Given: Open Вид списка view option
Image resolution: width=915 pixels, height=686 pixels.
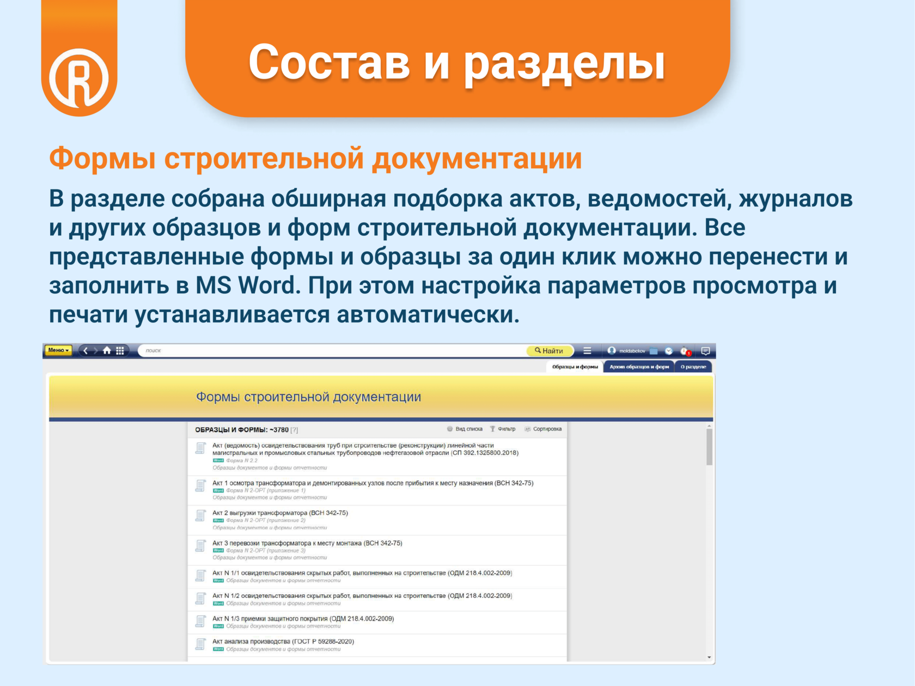Looking at the screenshot, I should coord(465,429).
